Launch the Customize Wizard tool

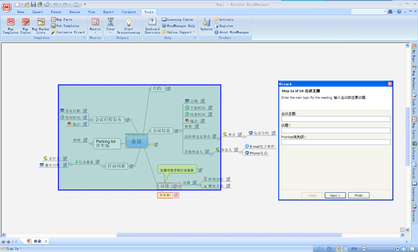68,32
